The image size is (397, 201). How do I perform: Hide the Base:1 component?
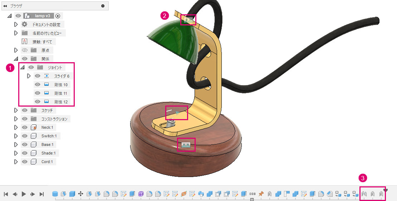[25, 144]
